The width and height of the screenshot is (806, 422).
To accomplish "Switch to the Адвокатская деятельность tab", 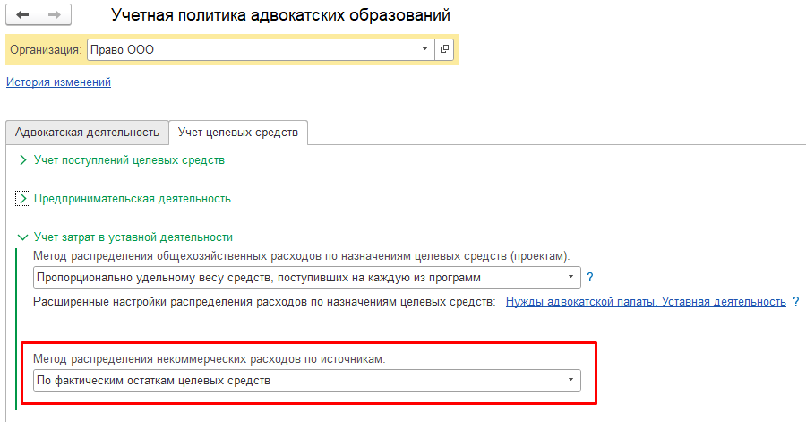I will click(87, 133).
